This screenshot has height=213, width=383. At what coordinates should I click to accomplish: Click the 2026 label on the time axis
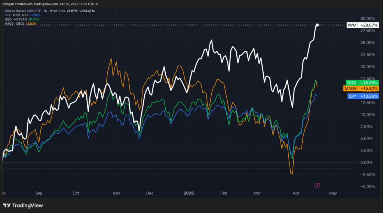pos(189,193)
